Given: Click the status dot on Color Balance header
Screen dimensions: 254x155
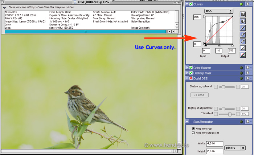Looking at the screenshot, I should [x=241, y=68].
